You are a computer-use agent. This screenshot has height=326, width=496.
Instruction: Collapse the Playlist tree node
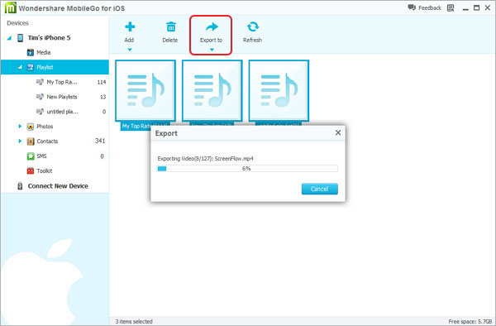click(x=20, y=67)
